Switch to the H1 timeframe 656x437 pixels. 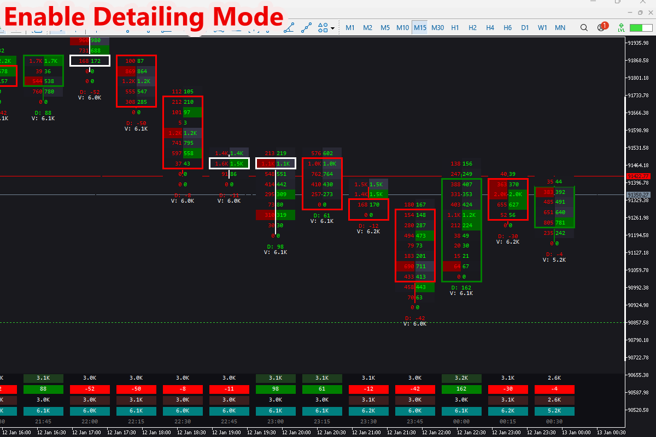point(455,27)
